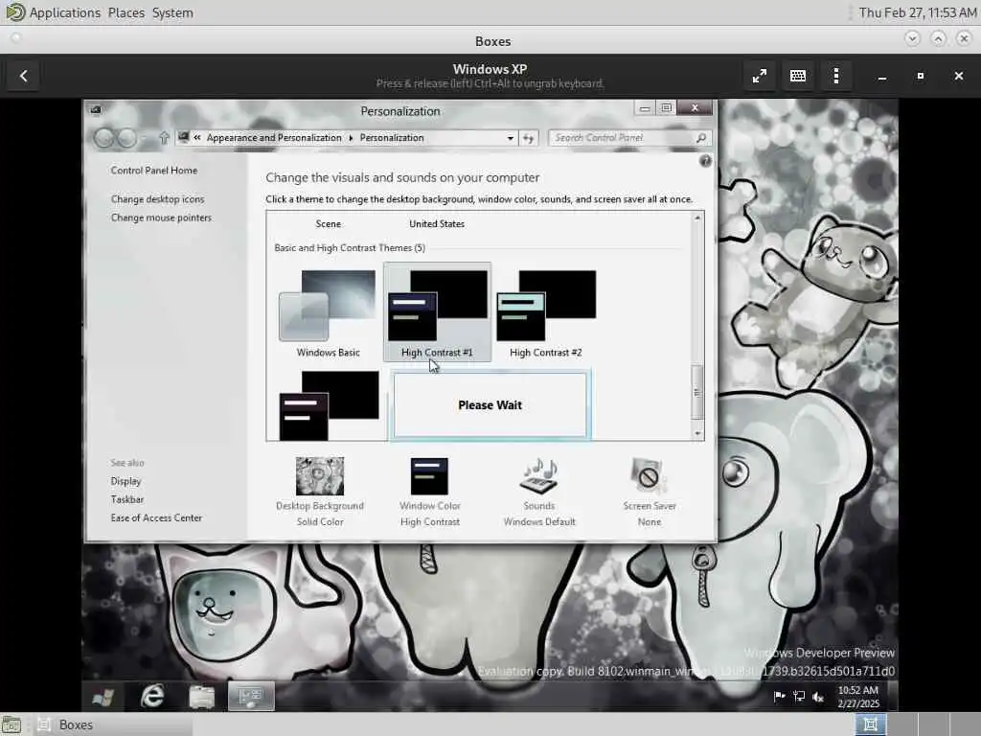Select the unlabeled high contrast theme in the bottom row
The image size is (981, 736).
pyautogui.click(x=329, y=405)
